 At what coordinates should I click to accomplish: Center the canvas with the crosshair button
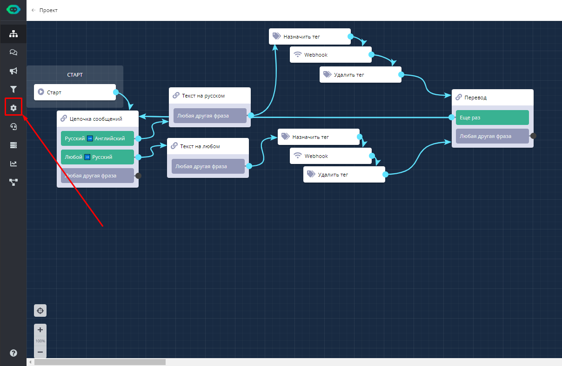pos(40,310)
